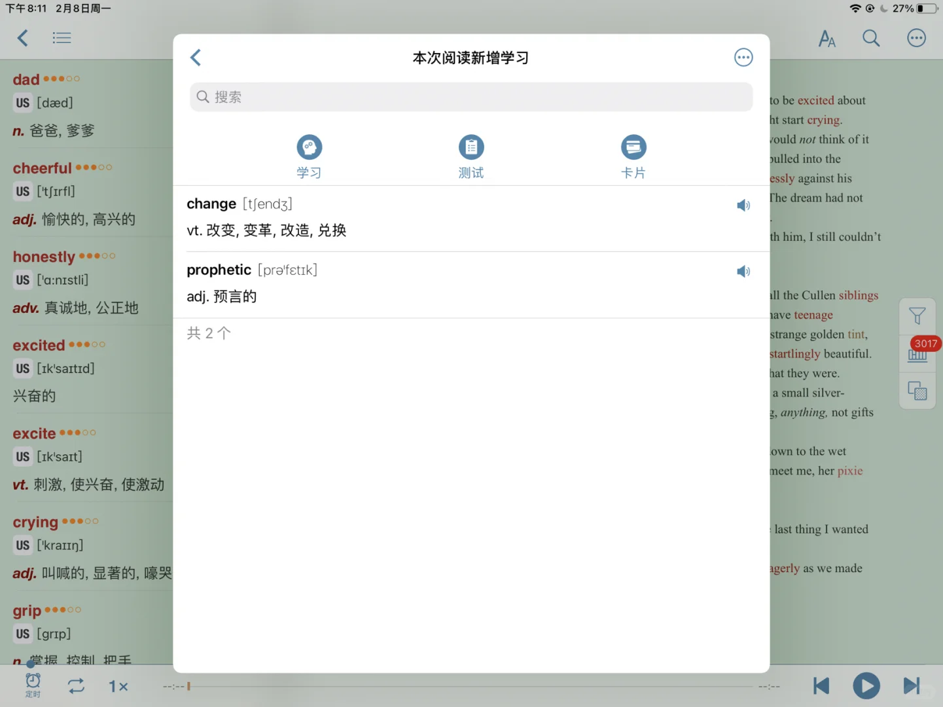The height and width of the screenshot is (707, 943).
Task: Set the 定时 sleep timer
Action: pos(33,685)
